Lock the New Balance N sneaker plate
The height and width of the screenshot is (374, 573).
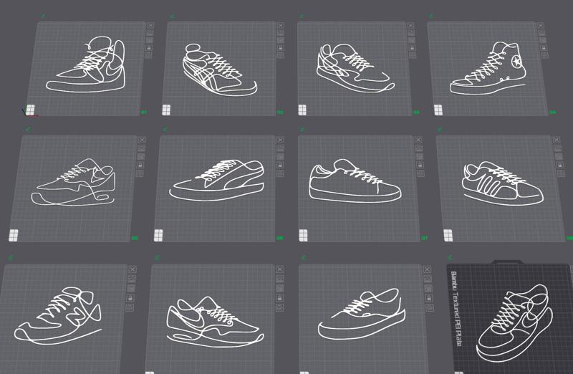[x=130, y=298]
